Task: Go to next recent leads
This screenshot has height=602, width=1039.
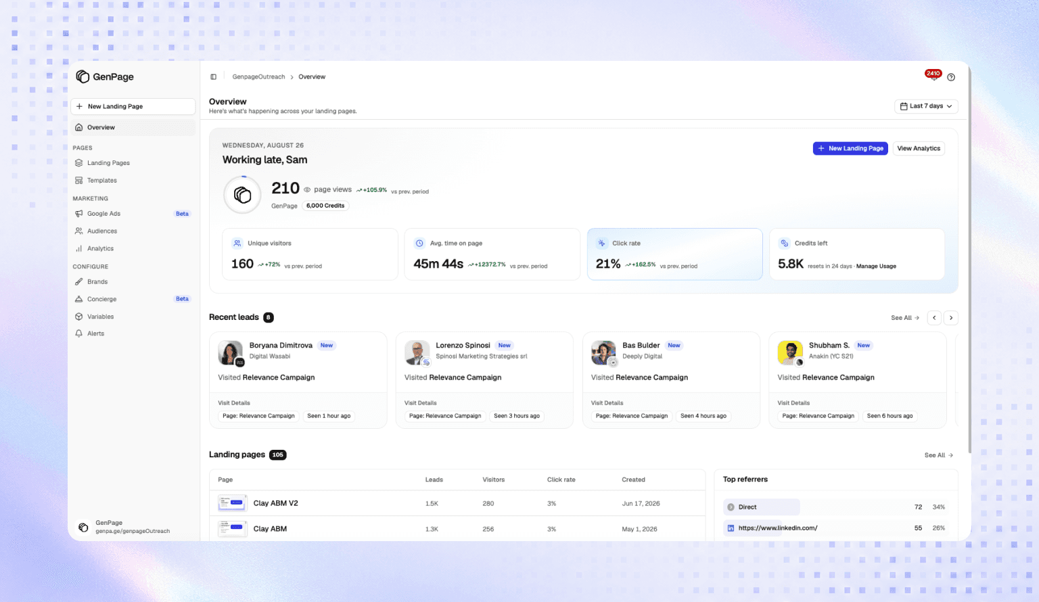Action: (x=951, y=318)
